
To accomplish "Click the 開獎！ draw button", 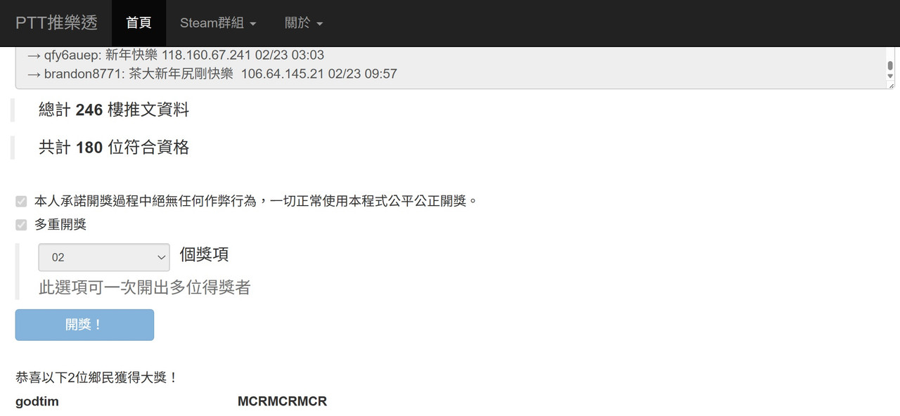I will [84, 325].
